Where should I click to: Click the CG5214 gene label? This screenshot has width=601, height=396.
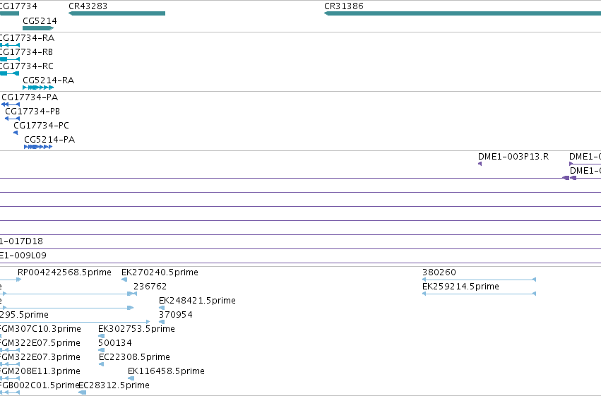tap(40, 20)
